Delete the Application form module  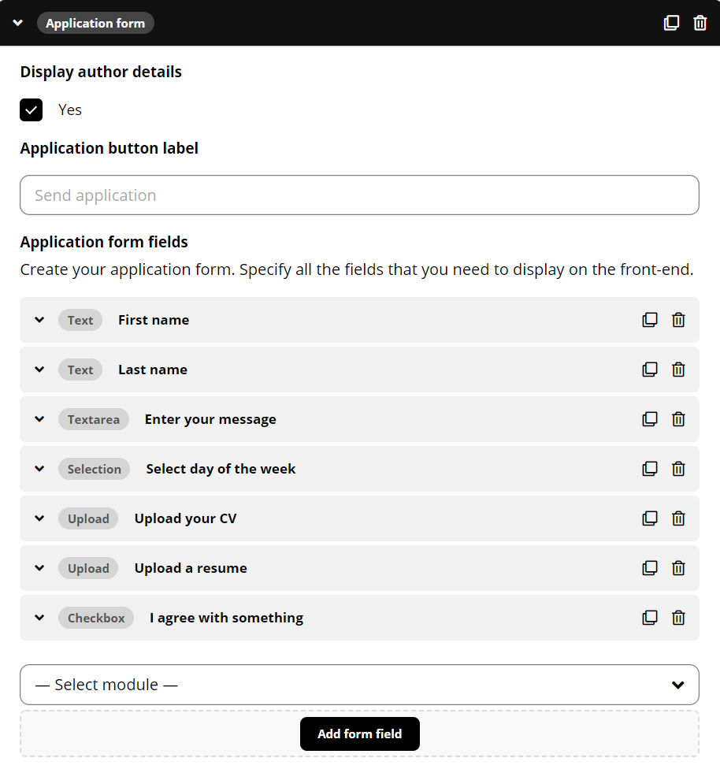700,23
